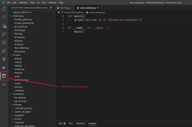Image resolution: width=192 pixels, height=127 pixels.
Task: Open the Help menu
Action: click(61, 2)
